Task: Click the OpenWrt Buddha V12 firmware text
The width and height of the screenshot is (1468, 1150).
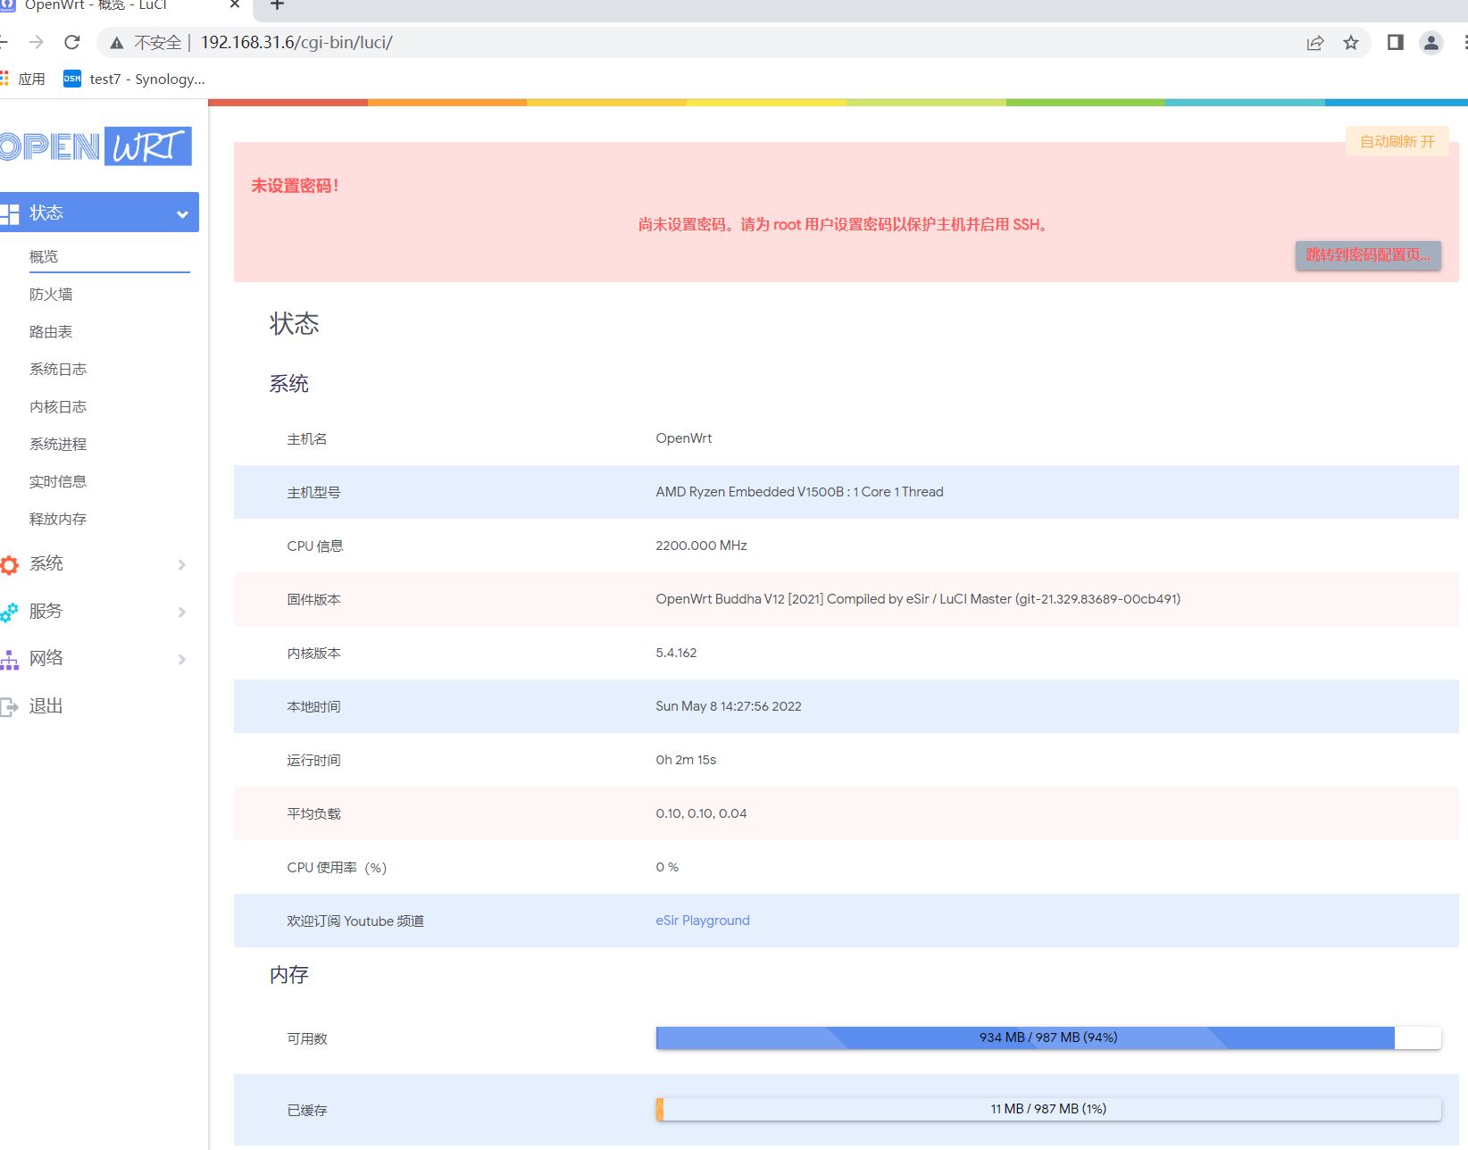Action: pyautogui.click(x=918, y=599)
